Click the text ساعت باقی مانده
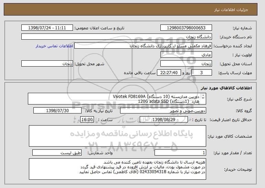This screenshot has width=265, height=188. point(140,73)
